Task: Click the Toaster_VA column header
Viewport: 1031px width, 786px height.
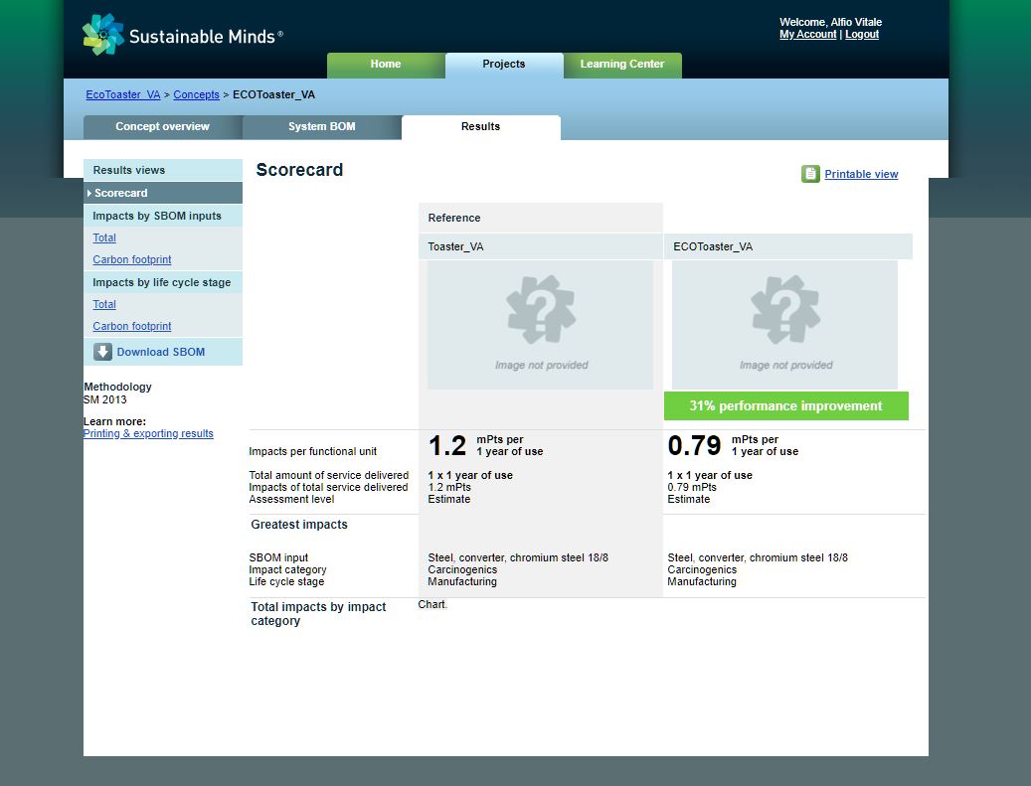Action: [x=541, y=246]
